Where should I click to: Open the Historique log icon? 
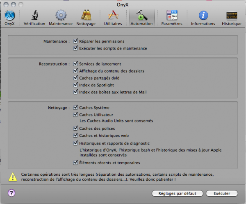tap(232, 15)
